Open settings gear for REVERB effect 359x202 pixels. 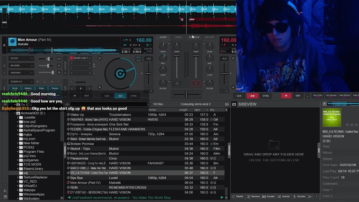[x=59, y=66]
